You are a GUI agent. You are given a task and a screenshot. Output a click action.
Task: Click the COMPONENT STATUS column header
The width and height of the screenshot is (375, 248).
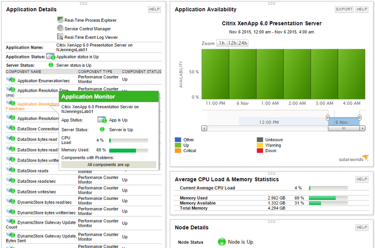142,71
